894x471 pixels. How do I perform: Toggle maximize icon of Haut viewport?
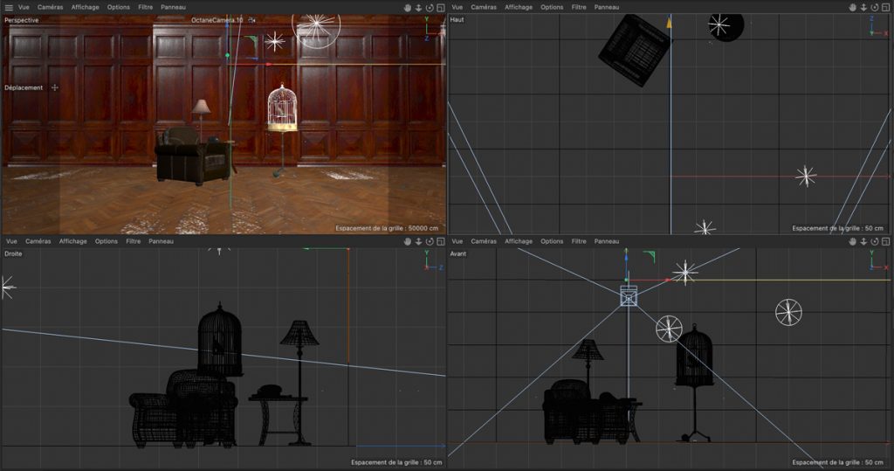885,7
